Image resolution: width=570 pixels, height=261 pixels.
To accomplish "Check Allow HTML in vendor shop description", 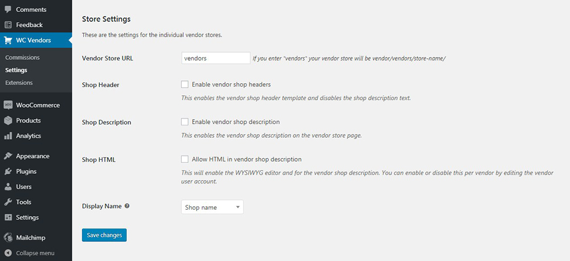I will (185, 159).
